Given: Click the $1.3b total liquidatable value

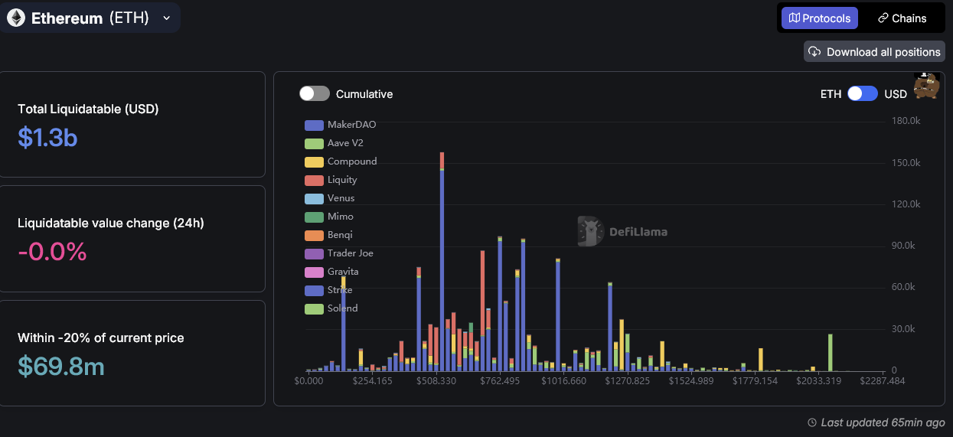Looking at the screenshot, I should point(47,137).
